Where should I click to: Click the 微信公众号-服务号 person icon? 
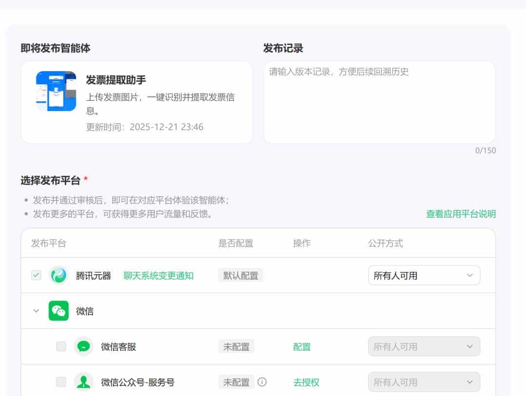(84, 382)
